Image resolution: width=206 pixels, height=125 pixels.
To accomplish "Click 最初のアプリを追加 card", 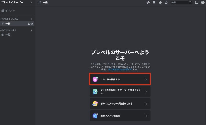I will [x=120, y=116].
